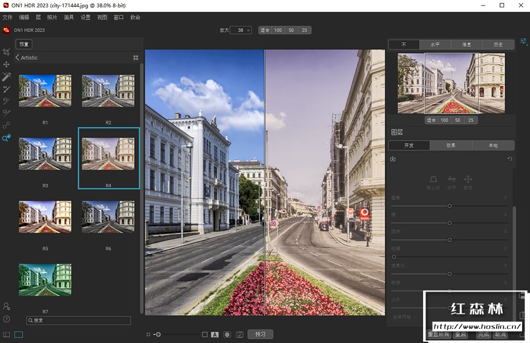Open the 文件 menu
The height and width of the screenshot is (343, 530).
pos(7,18)
